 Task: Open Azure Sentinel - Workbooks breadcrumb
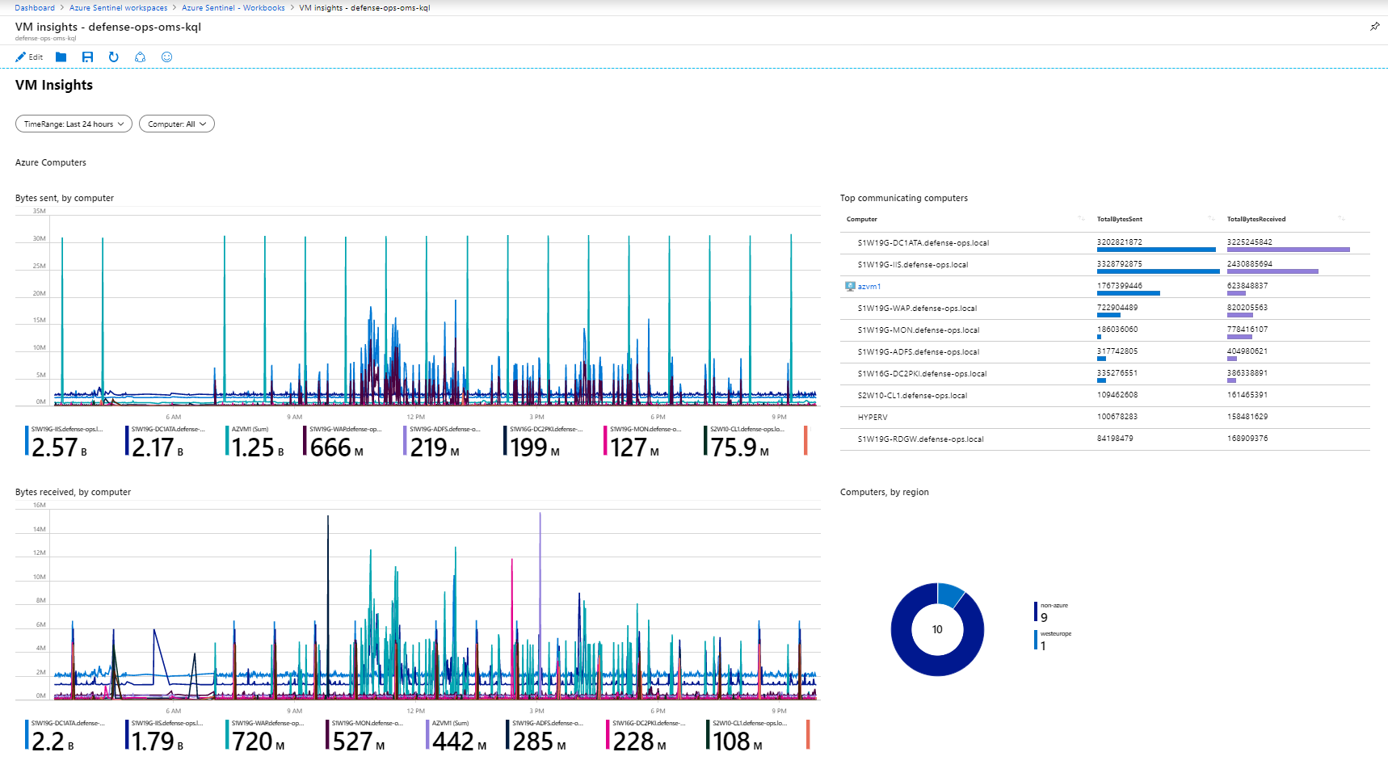pos(233,8)
